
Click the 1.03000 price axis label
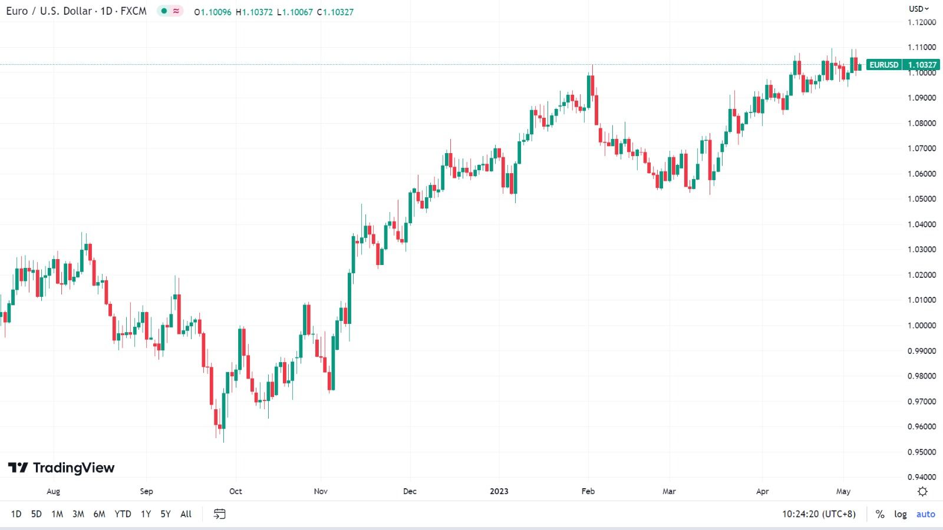pos(922,250)
